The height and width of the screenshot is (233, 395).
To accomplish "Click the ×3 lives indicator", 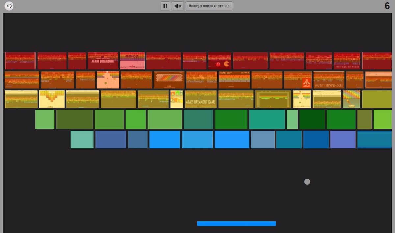I will coord(9,6).
